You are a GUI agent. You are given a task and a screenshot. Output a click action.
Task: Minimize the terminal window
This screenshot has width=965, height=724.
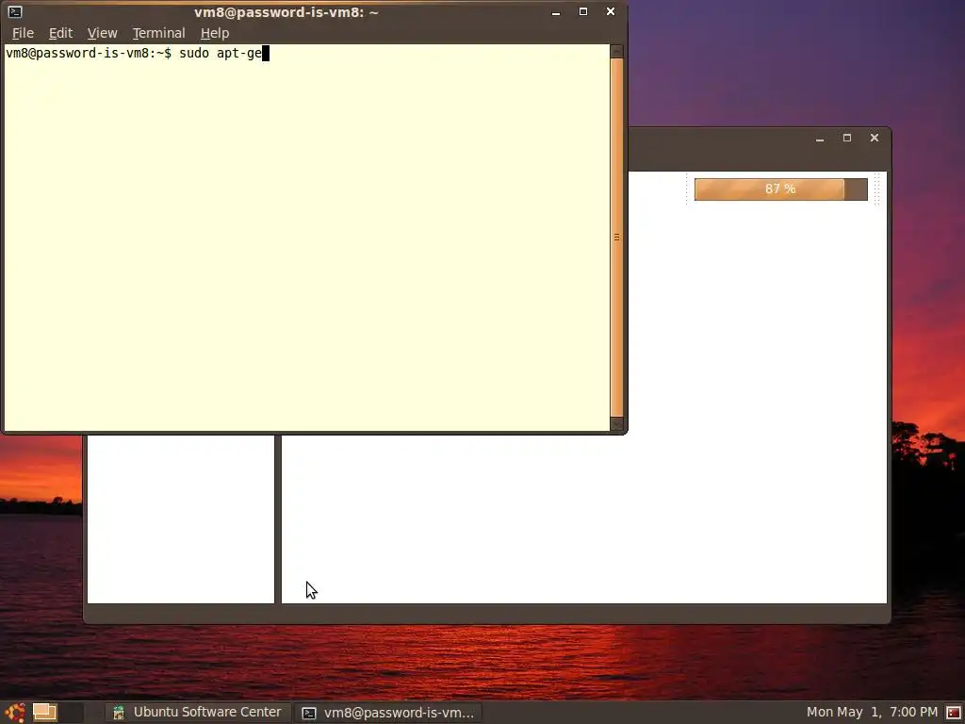tap(556, 11)
